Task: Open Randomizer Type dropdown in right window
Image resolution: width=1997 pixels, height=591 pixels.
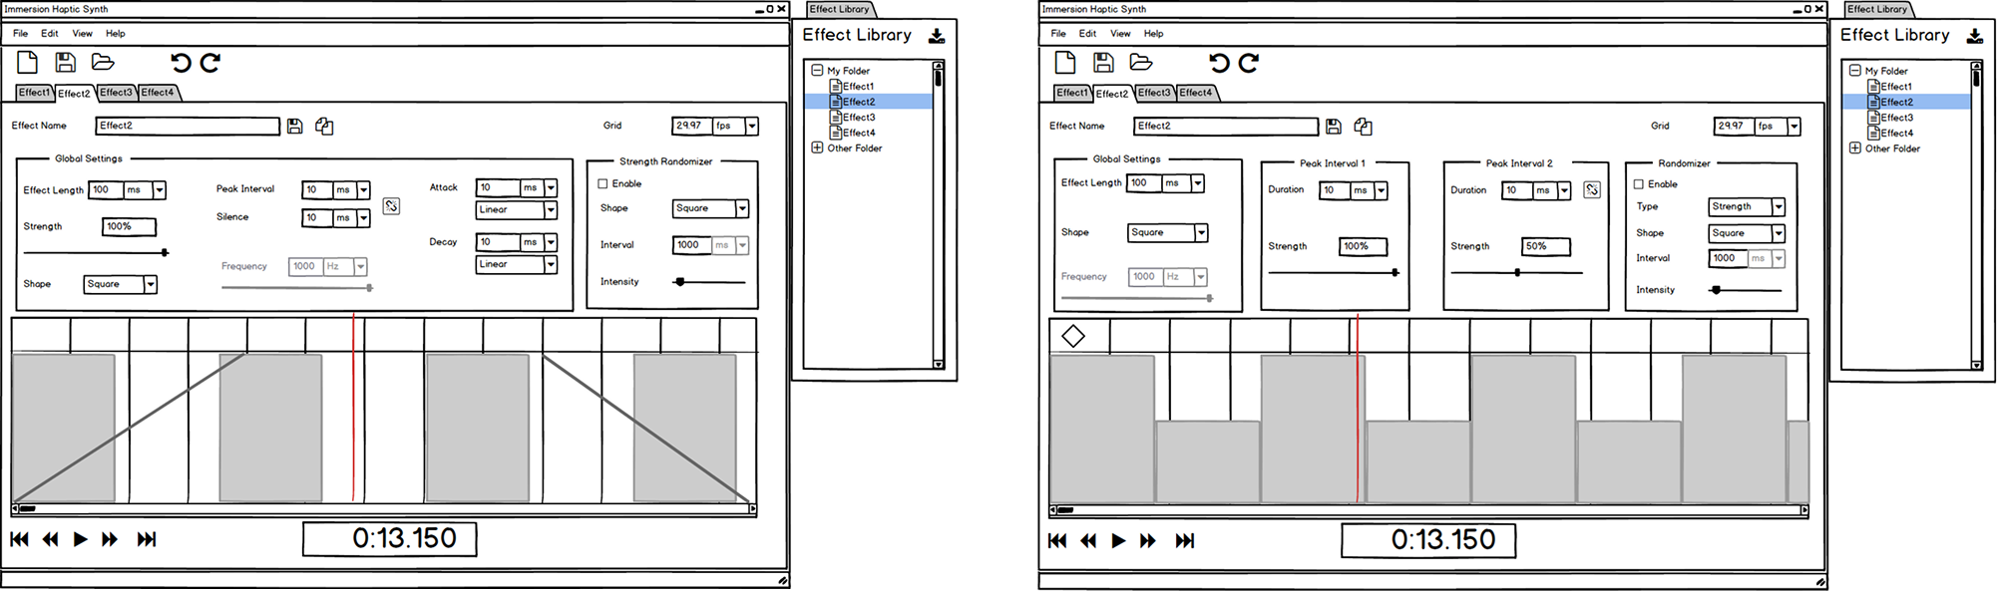Action: pyautogui.click(x=1779, y=206)
